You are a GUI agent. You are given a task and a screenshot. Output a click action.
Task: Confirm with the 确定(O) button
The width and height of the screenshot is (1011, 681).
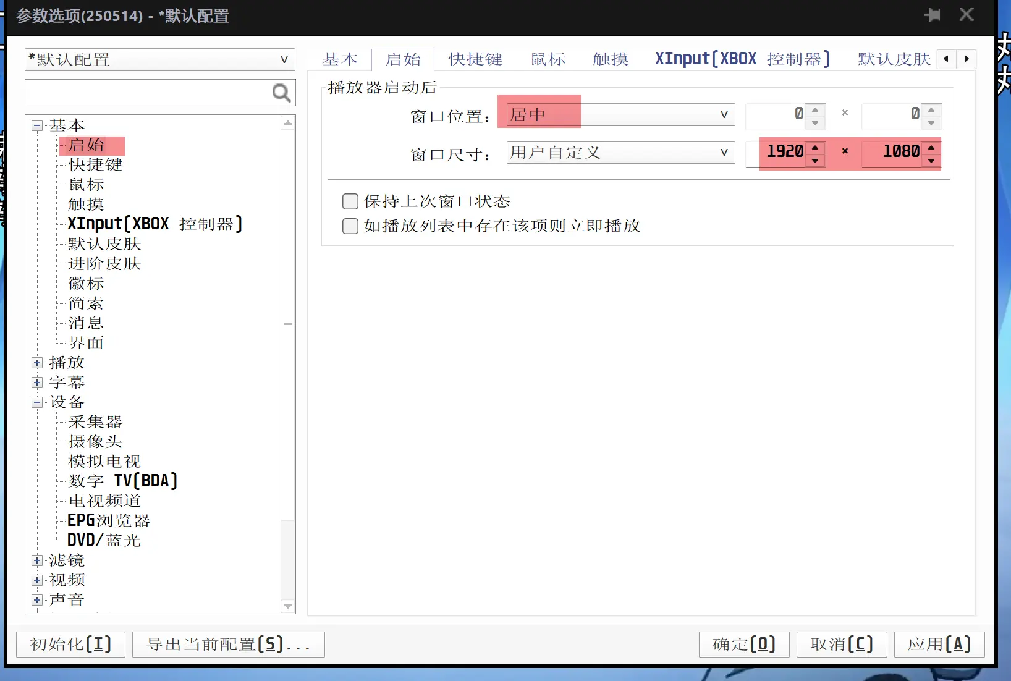click(745, 645)
